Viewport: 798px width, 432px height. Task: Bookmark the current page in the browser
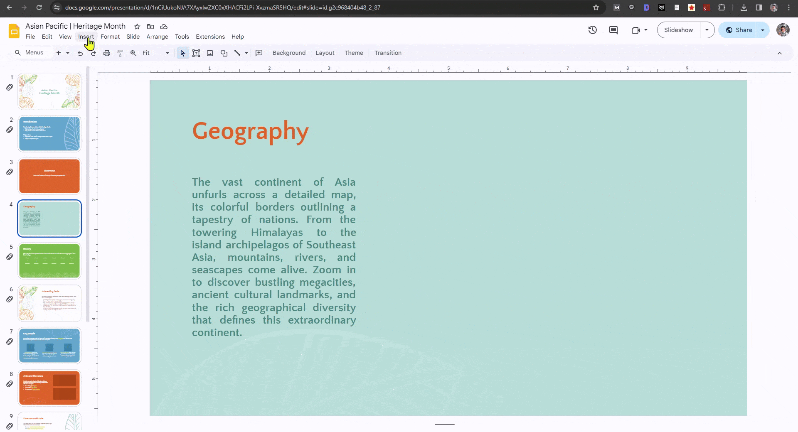click(x=596, y=7)
